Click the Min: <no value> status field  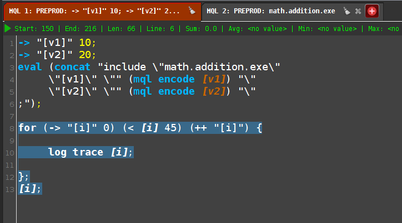point(328,29)
